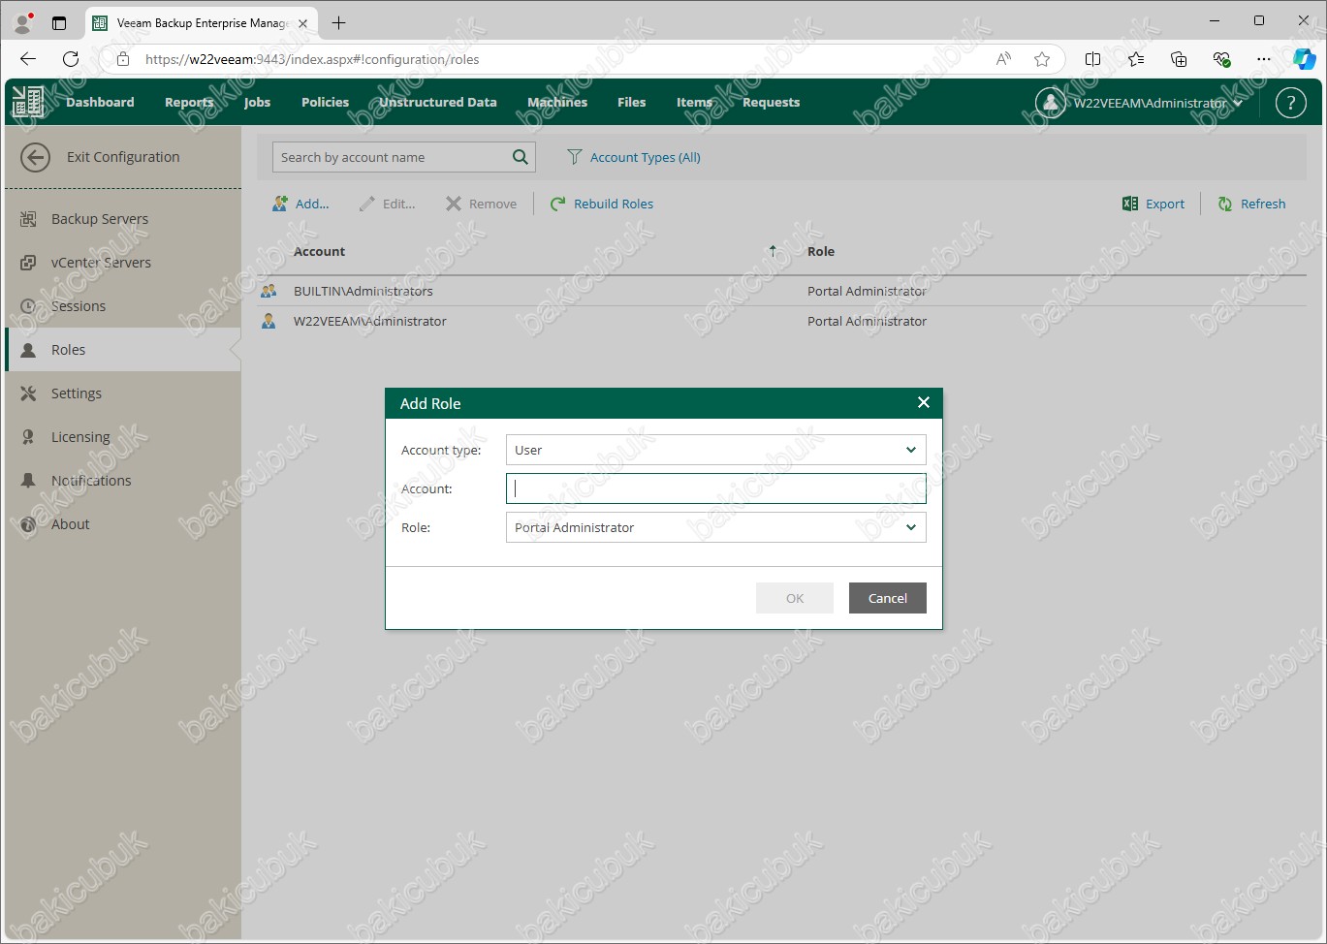Click the Edit pencil icon
Viewport: 1327px width, 944px height.
tap(366, 204)
